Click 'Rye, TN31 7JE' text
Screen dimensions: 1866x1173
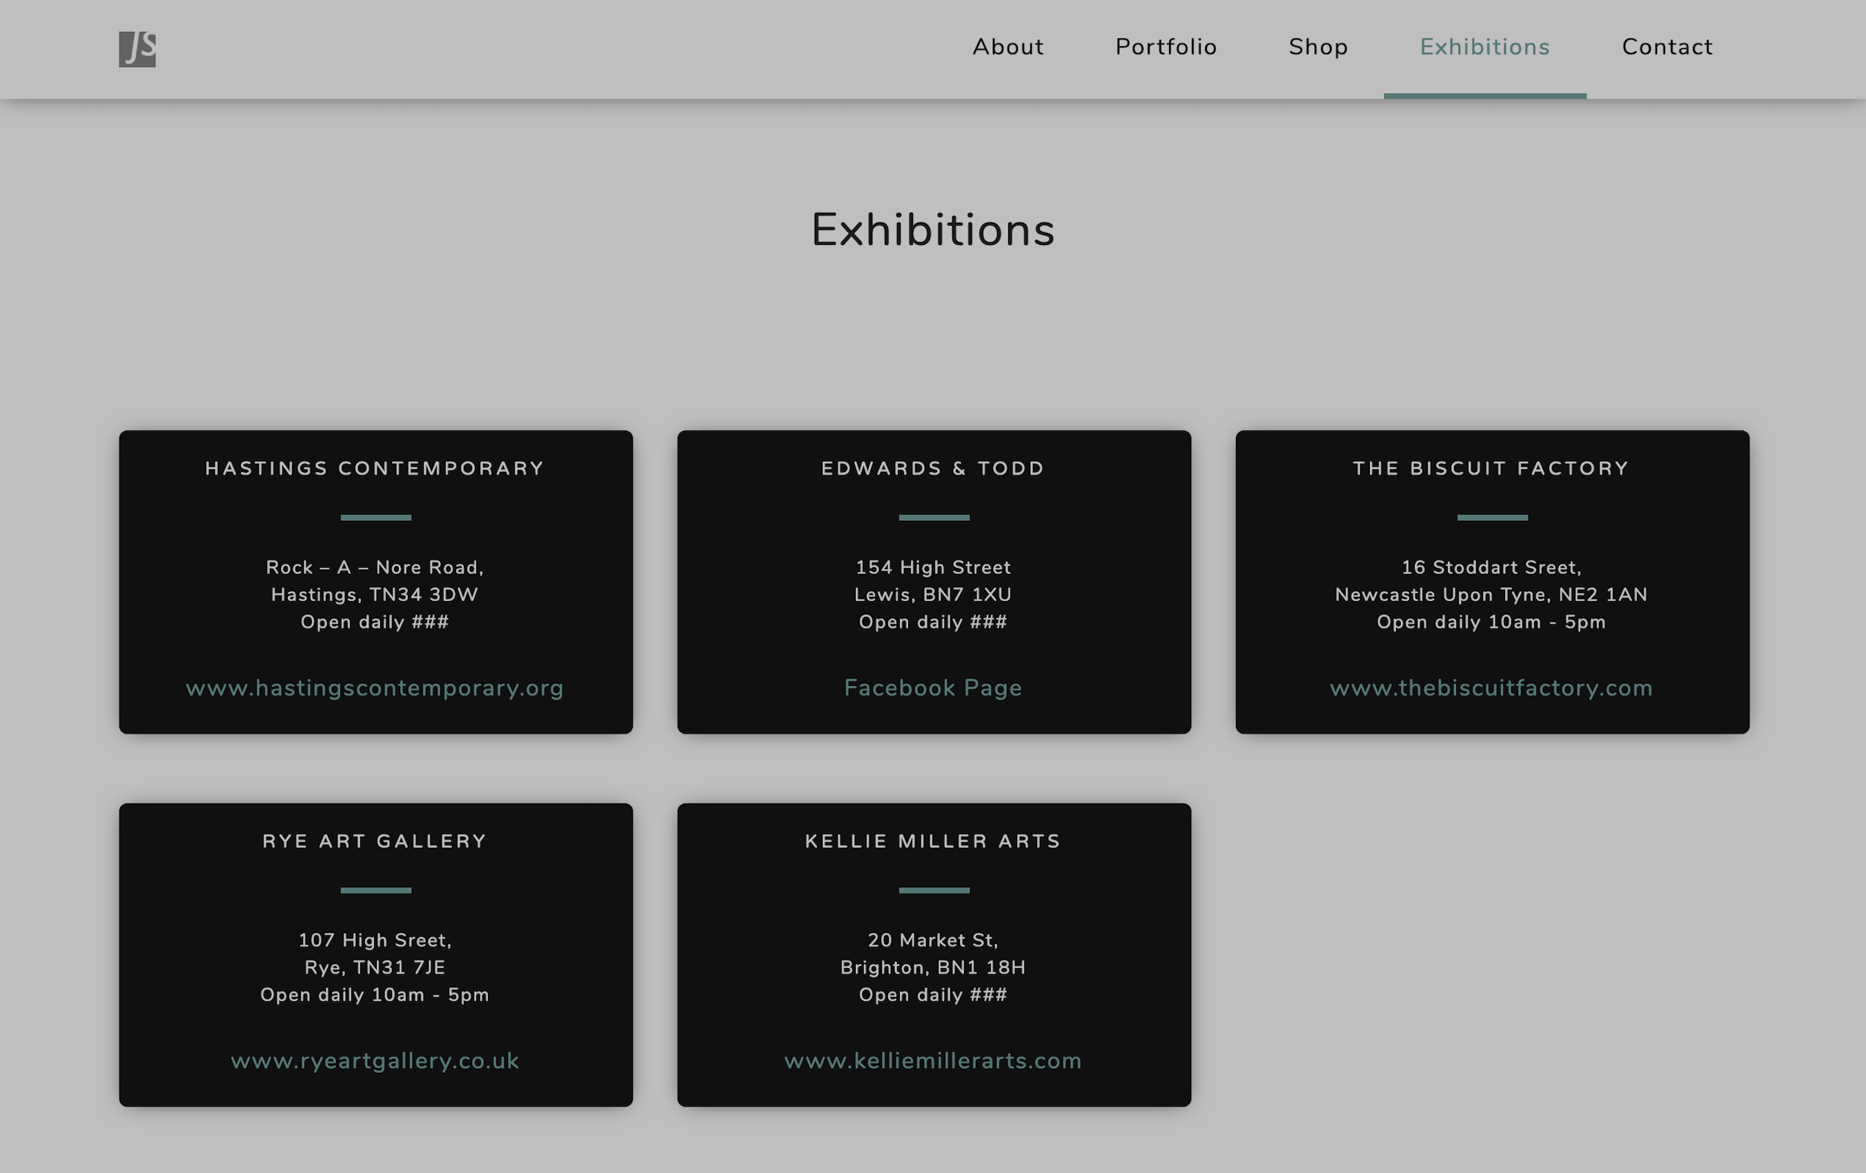[375, 967]
